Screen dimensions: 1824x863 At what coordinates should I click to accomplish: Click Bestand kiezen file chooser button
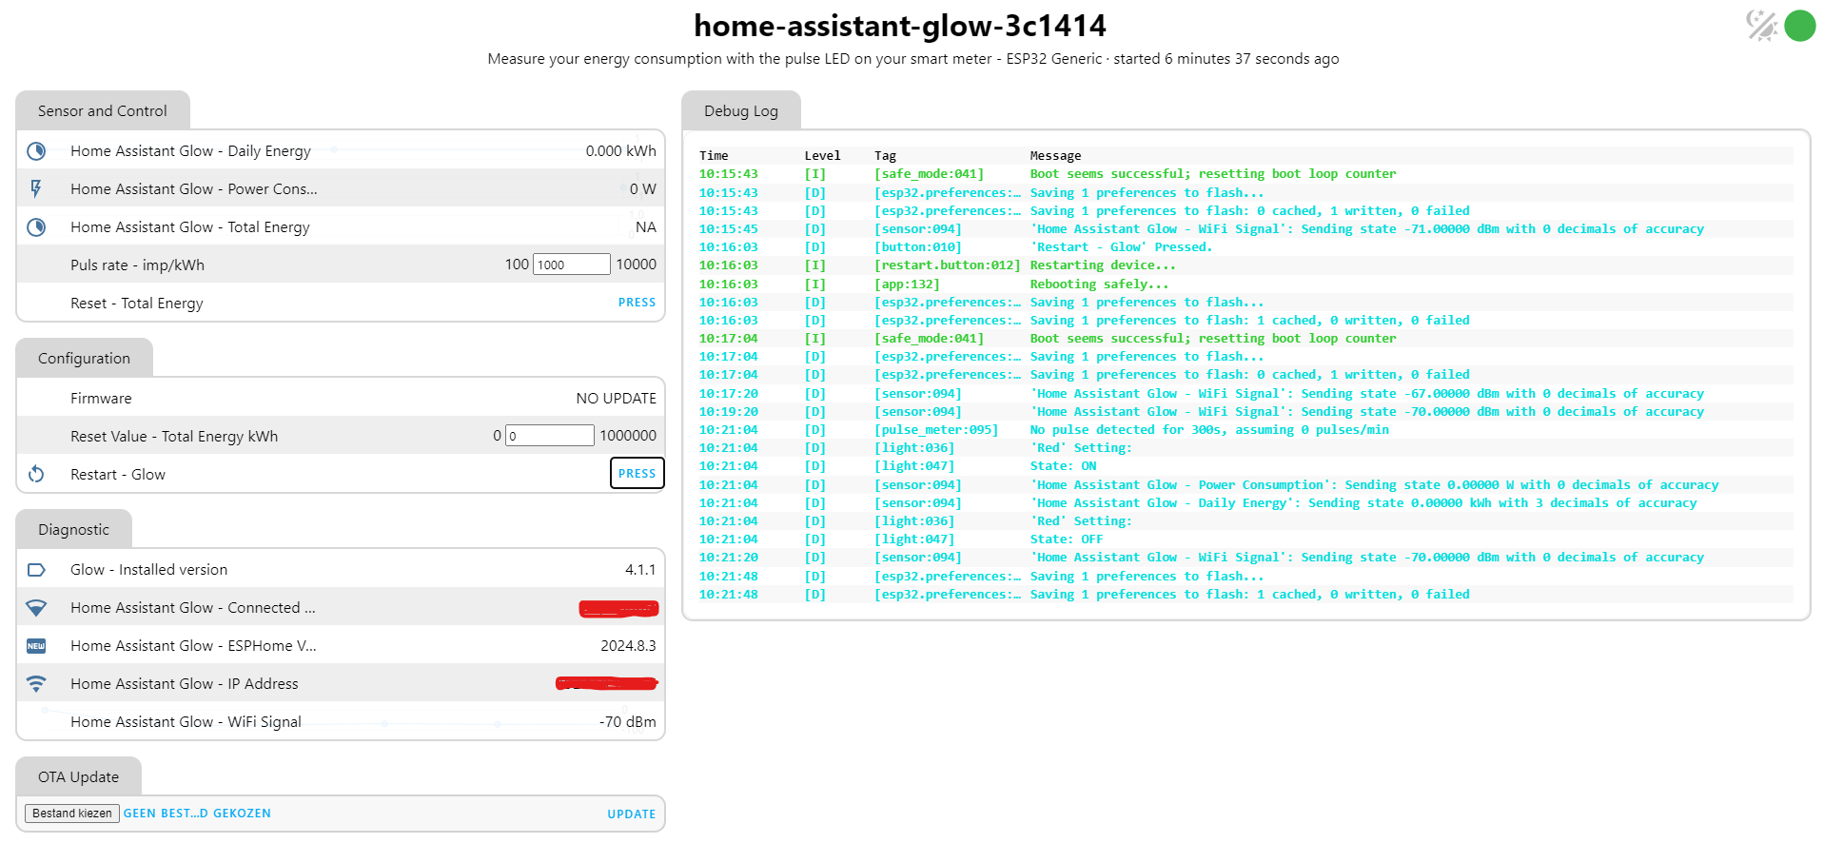click(x=72, y=814)
